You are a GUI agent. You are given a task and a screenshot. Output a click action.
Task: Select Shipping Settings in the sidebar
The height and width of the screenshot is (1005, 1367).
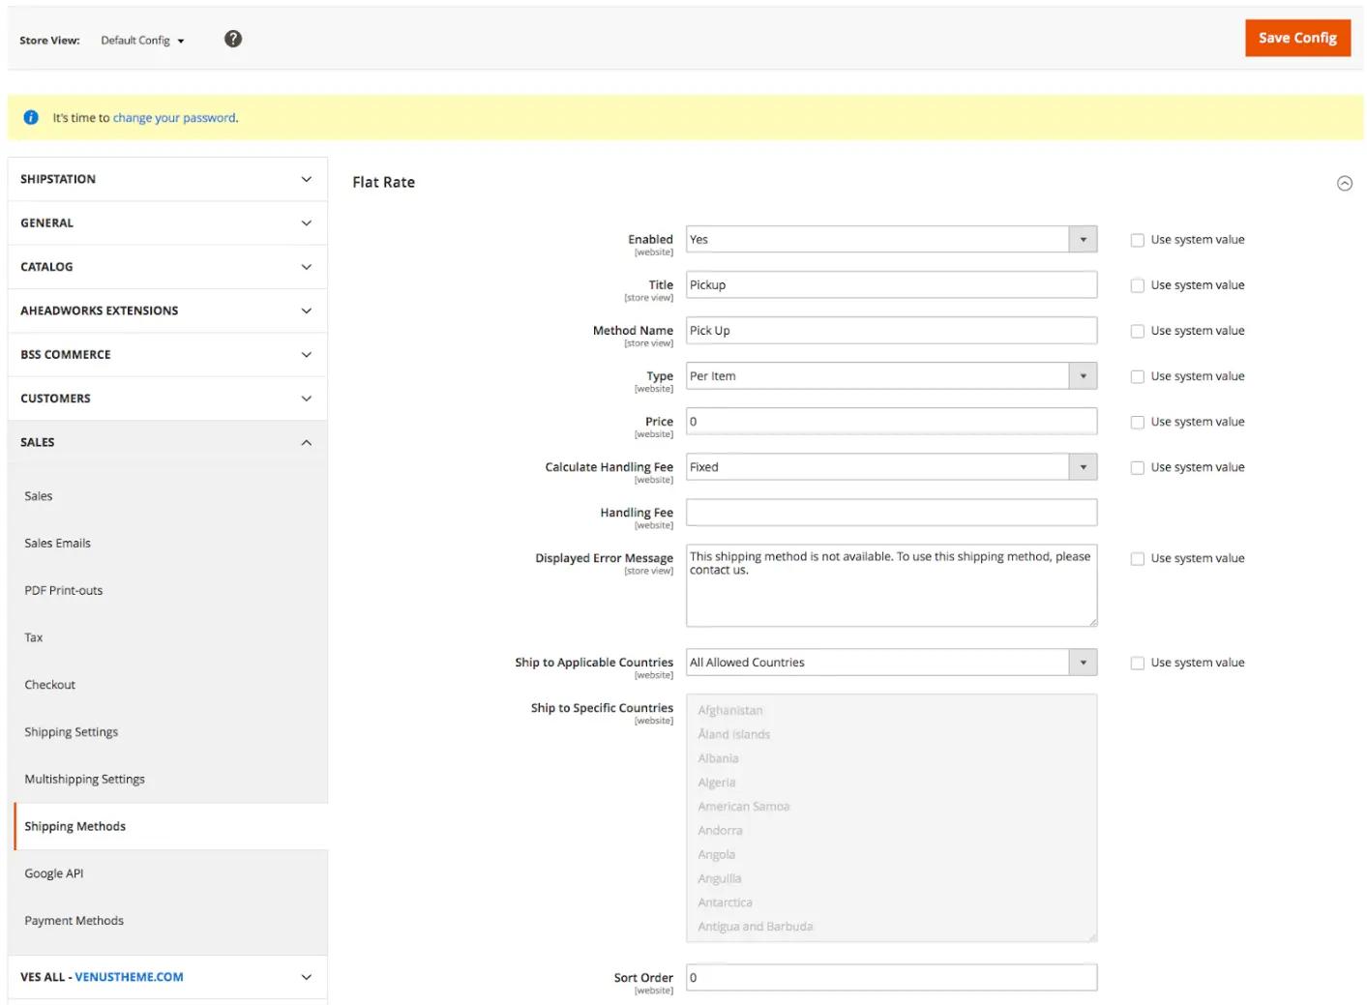click(71, 732)
